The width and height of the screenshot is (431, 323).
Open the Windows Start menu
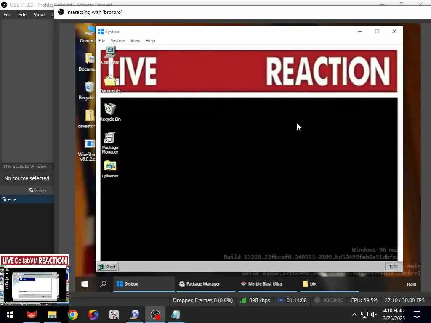click(x=10, y=315)
